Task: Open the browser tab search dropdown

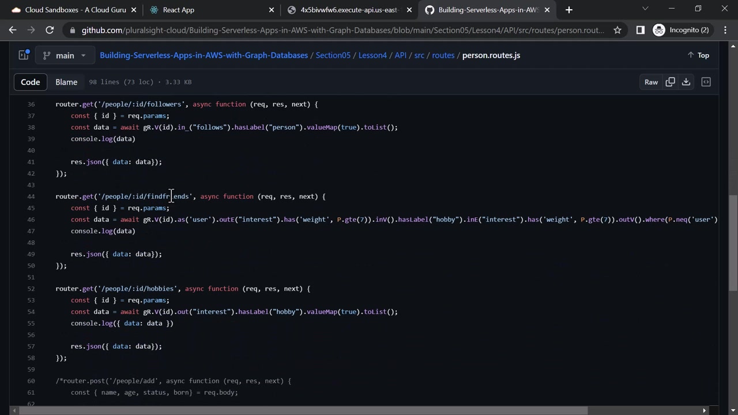Action: [x=645, y=9]
